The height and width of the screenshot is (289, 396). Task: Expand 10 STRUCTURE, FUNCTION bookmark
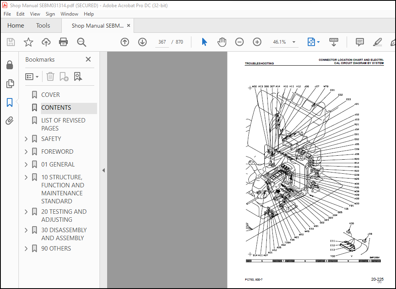[x=26, y=177]
